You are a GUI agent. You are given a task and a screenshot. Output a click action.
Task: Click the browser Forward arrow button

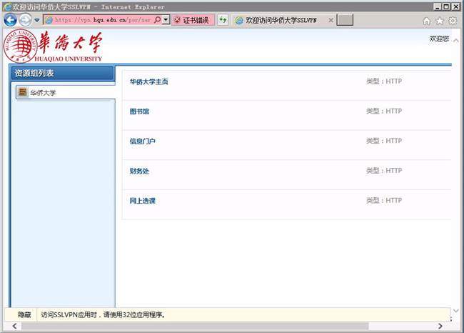[x=25, y=20]
